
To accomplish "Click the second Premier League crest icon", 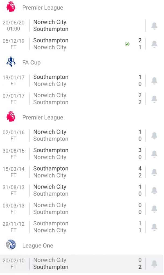I will click(10, 117).
